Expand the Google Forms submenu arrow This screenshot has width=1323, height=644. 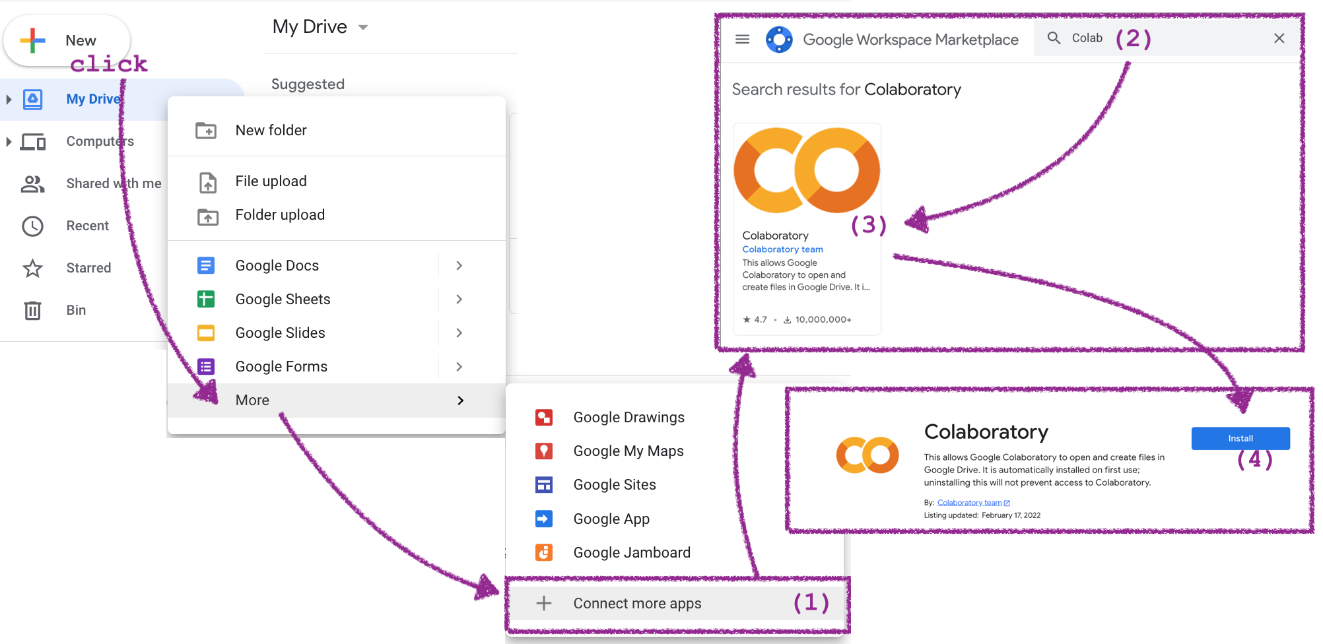(x=459, y=366)
